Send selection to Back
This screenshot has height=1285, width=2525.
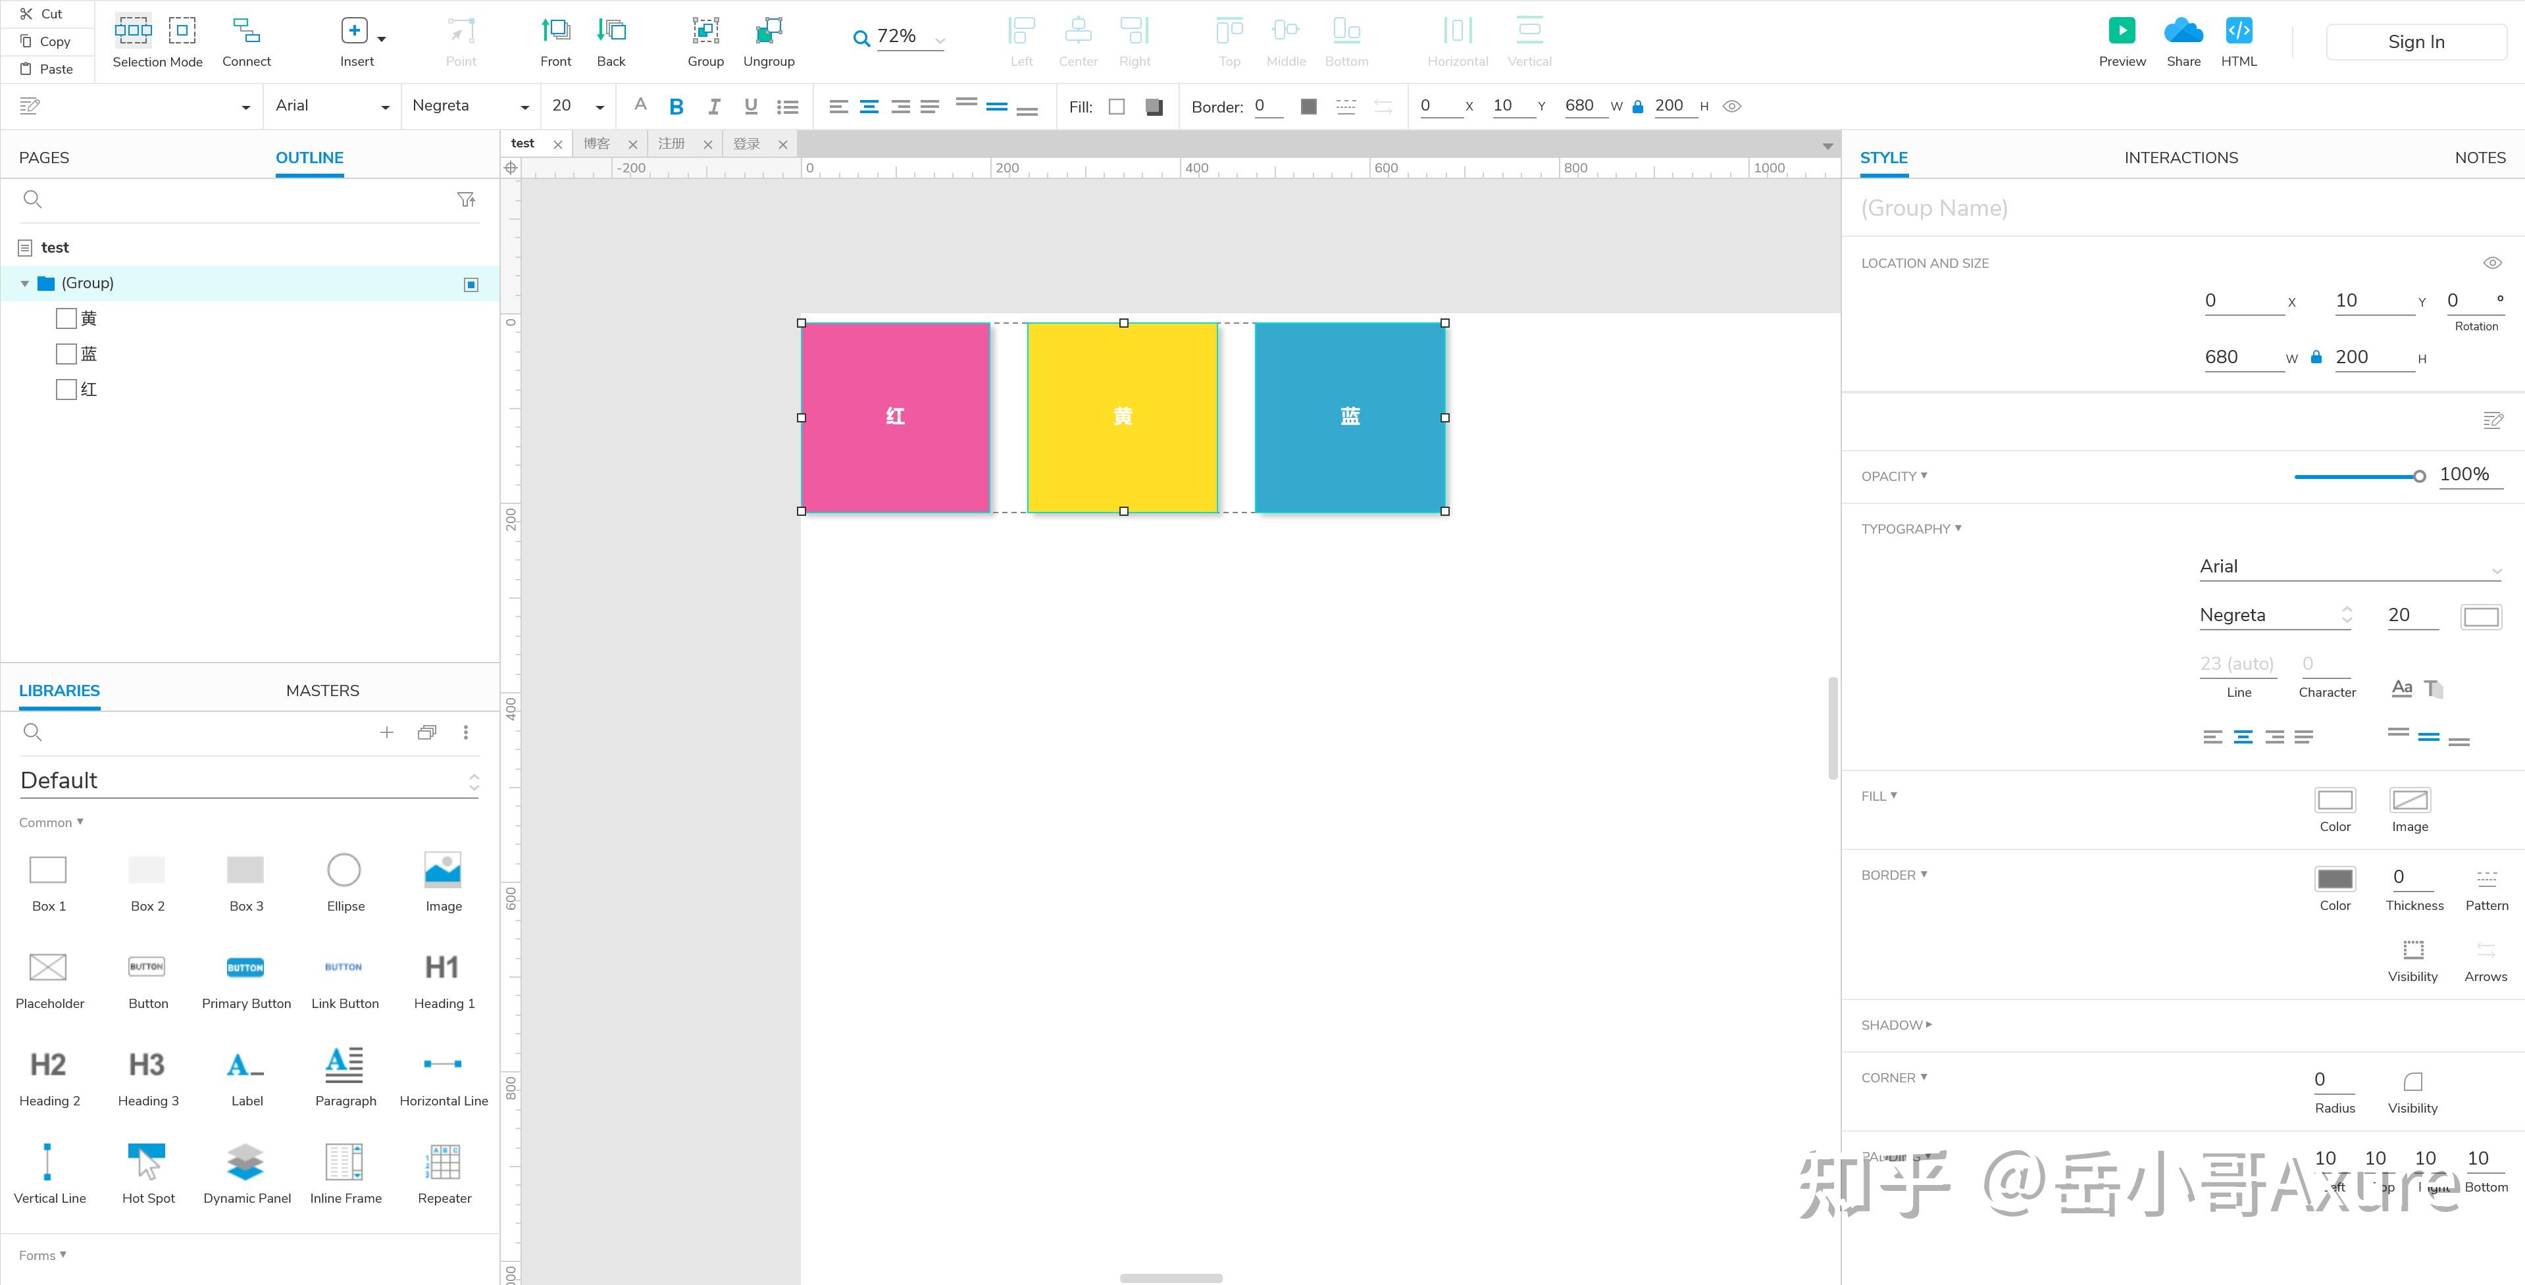coord(611,32)
